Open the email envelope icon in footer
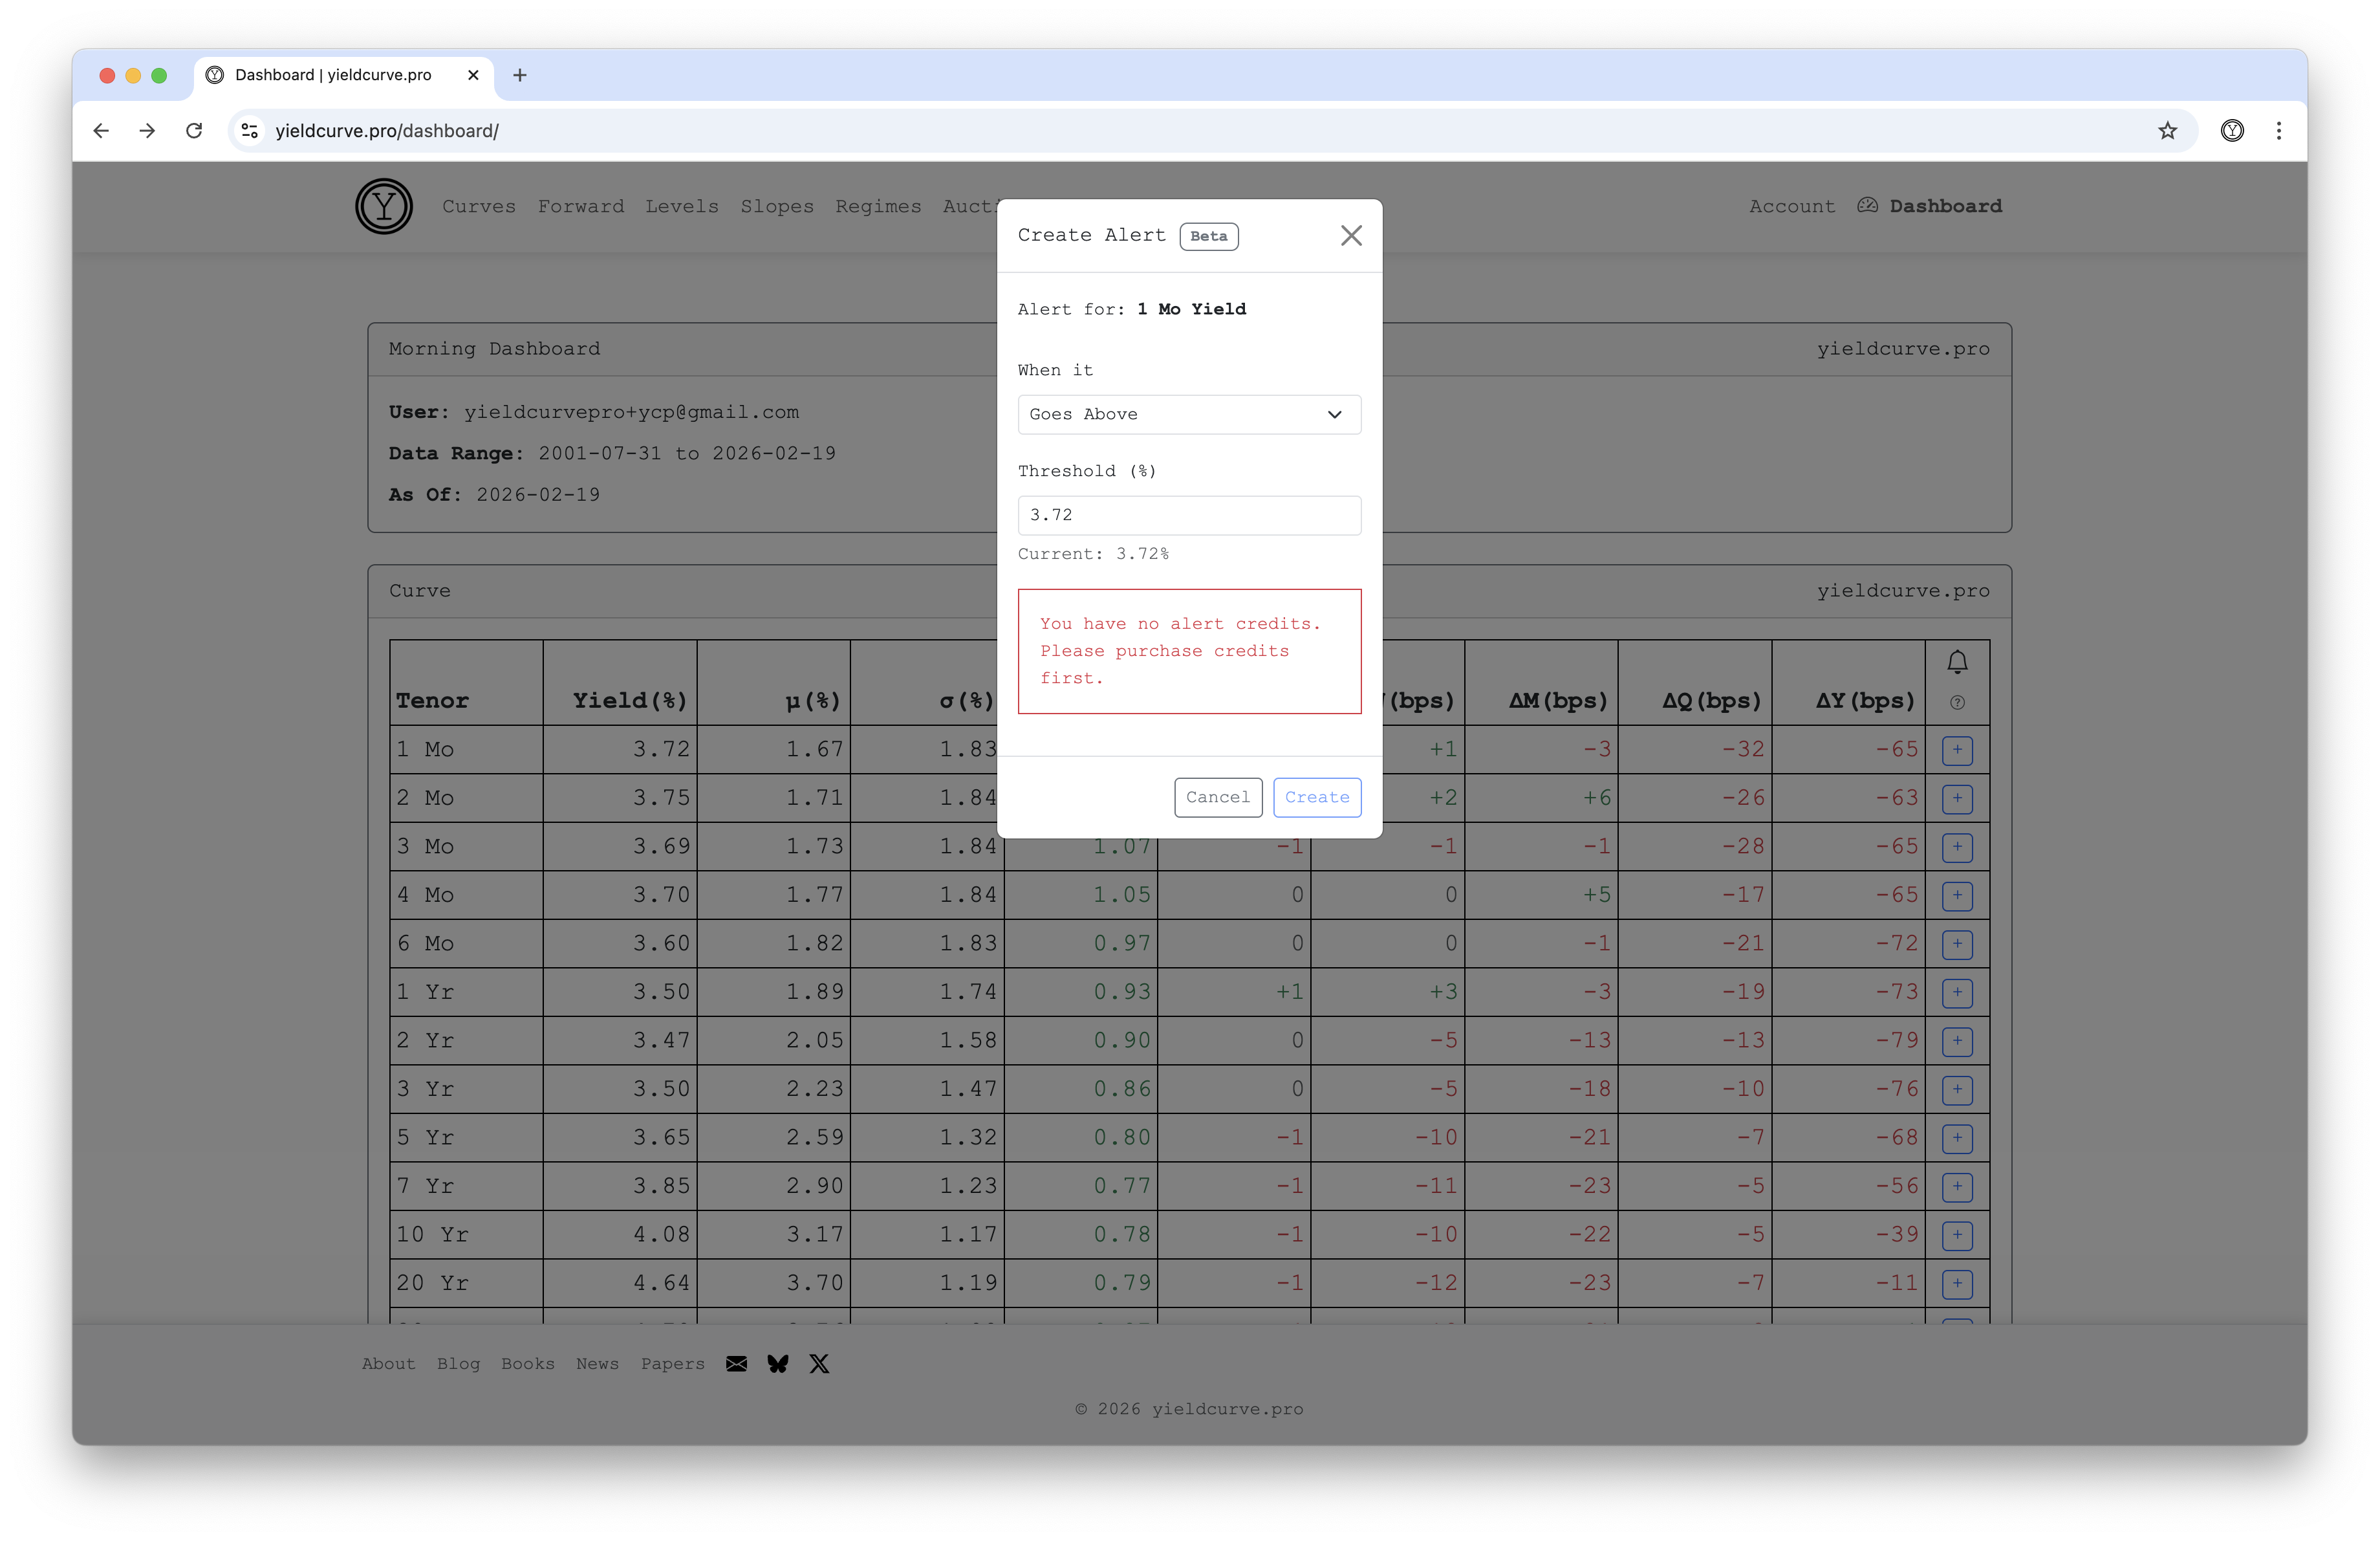The image size is (2380, 1541). (736, 1364)
